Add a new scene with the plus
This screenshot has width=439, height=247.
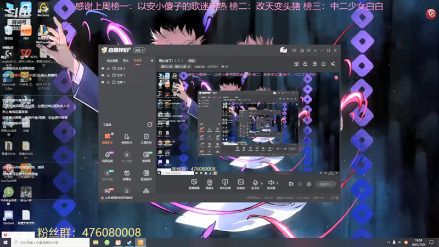(x=152, y=60)
